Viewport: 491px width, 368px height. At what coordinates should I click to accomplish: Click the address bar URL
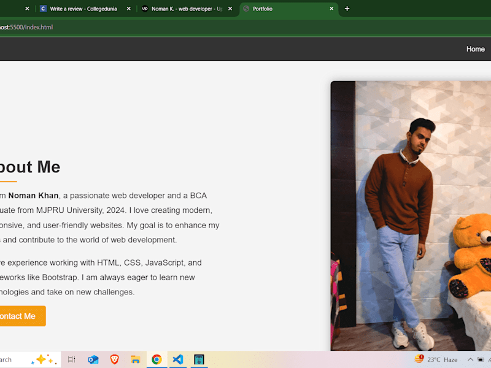click(26, 27)
